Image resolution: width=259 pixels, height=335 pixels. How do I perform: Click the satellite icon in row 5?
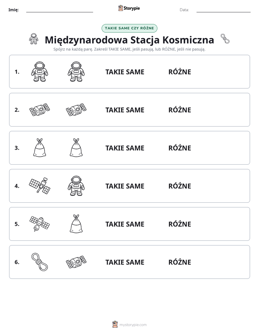(40, 224)
